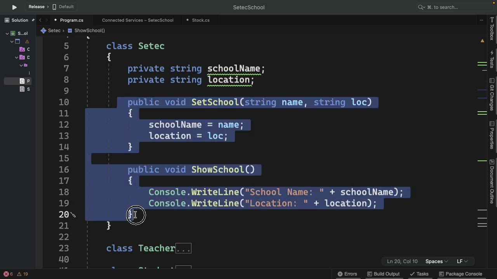Choose the Default run target
Viewport: 497px width, 279px height.
(63, 7)
